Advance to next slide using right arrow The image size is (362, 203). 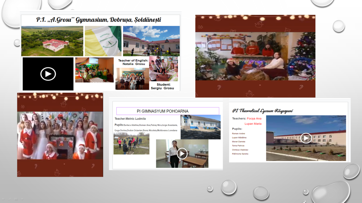tap(22, 199)
